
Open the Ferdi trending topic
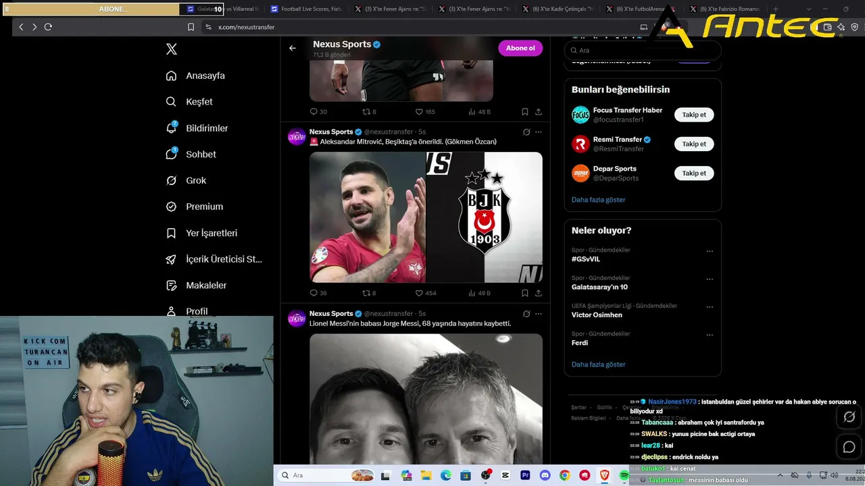(x=580, y=343)
